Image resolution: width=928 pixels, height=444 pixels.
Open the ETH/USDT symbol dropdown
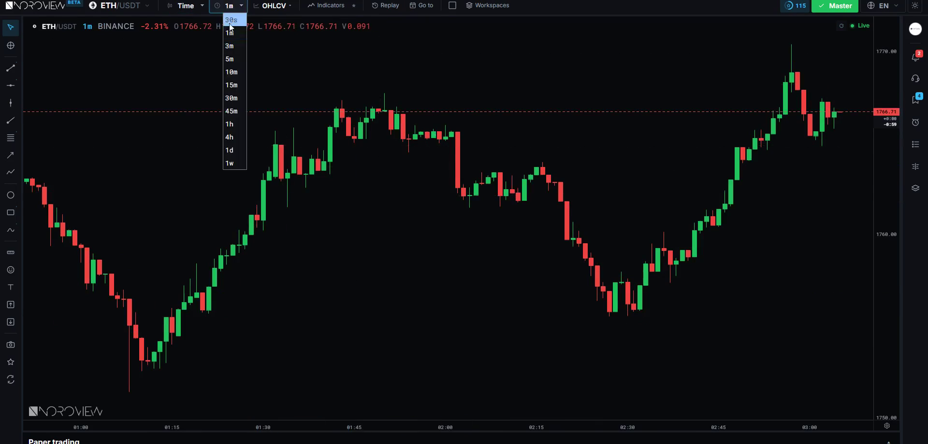119,6
